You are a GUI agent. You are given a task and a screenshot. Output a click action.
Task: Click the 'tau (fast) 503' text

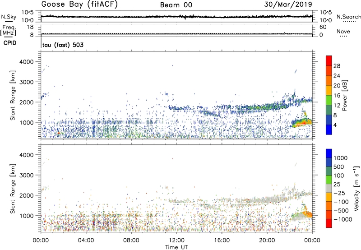63,45
